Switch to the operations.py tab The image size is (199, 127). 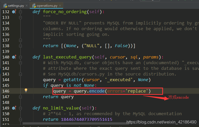pyautogui.click(x=47, y=6)
